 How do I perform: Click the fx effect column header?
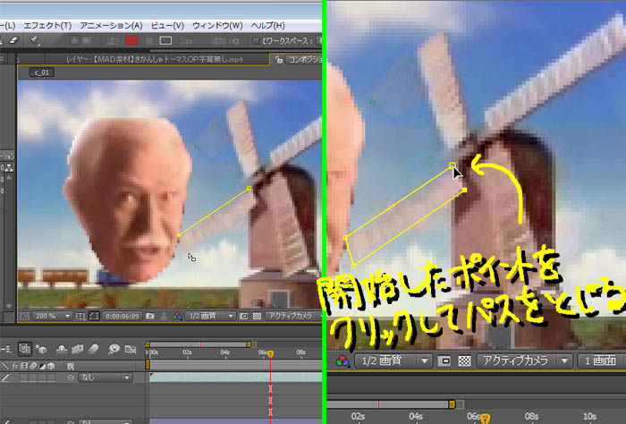16,366
